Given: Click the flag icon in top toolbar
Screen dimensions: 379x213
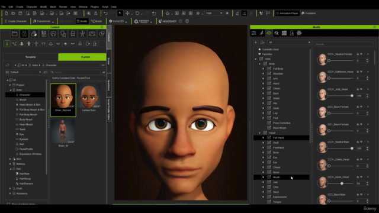Looking at the screenshot, I should point(268,13).
